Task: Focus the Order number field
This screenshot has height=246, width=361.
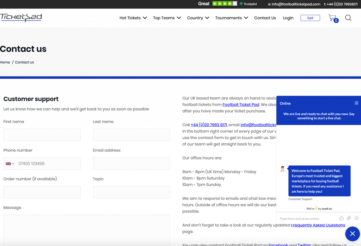Action: pos(42,192)
